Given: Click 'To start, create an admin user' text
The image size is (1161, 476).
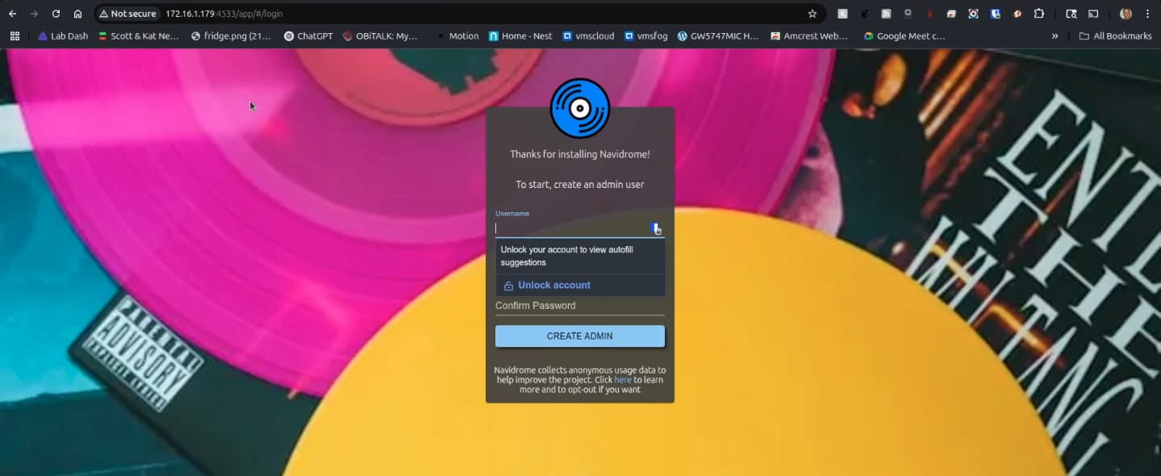Looking at the screenshot, I should click(x=580, y=185).
